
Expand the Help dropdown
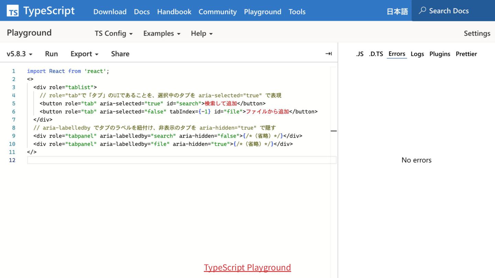[202, 33]
